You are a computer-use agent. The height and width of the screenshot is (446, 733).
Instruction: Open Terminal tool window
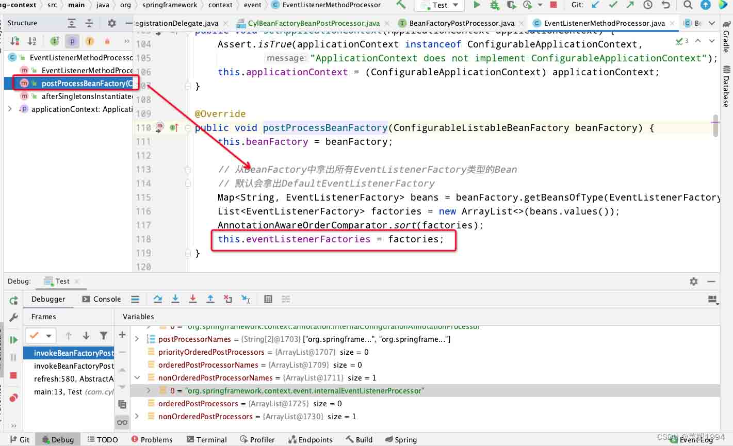[x=207, y=440]
